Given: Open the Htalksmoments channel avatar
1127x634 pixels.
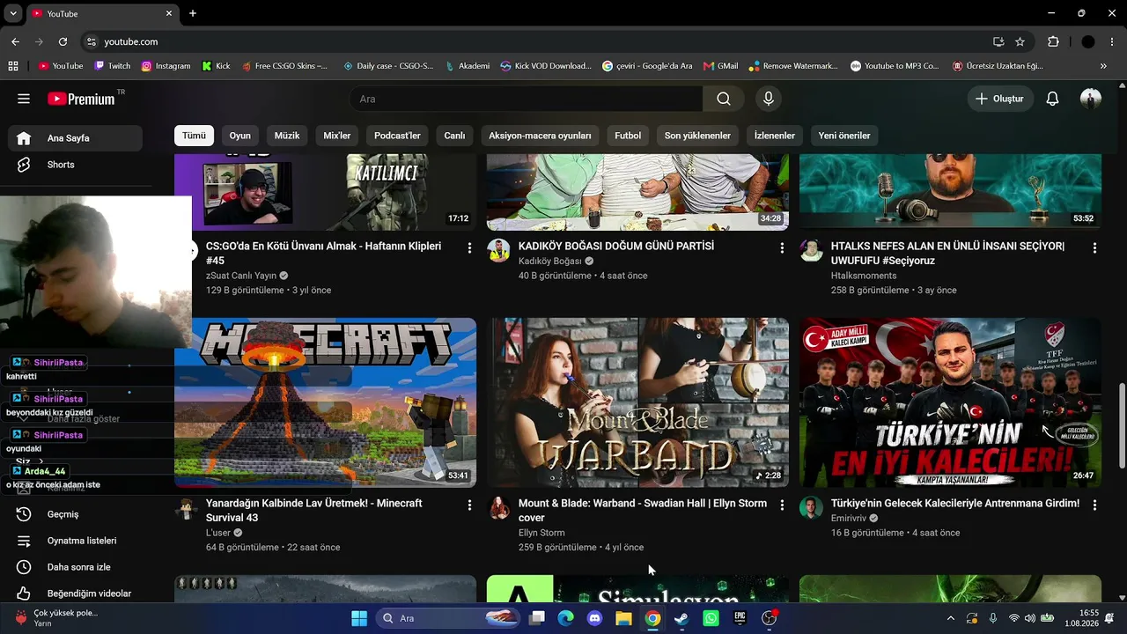Looking at the screenshot, I should point(811,250).
